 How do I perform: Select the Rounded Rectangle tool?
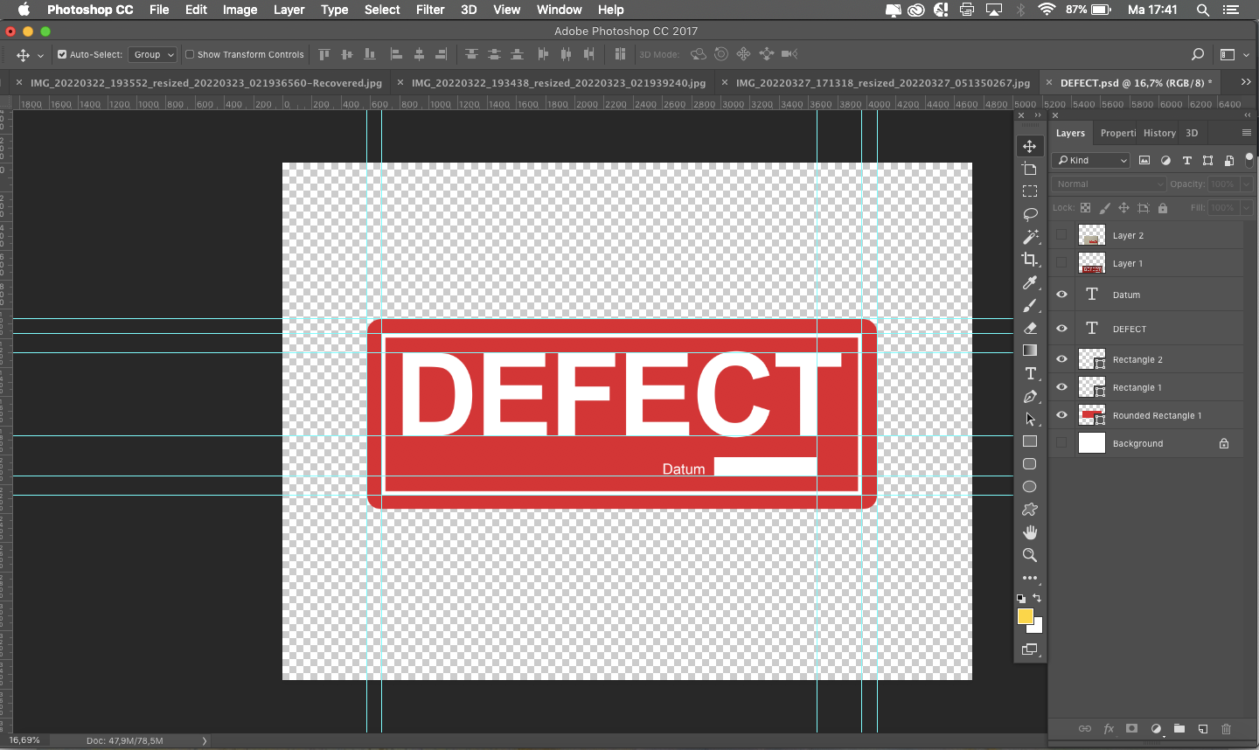(x=1030, y=464)
